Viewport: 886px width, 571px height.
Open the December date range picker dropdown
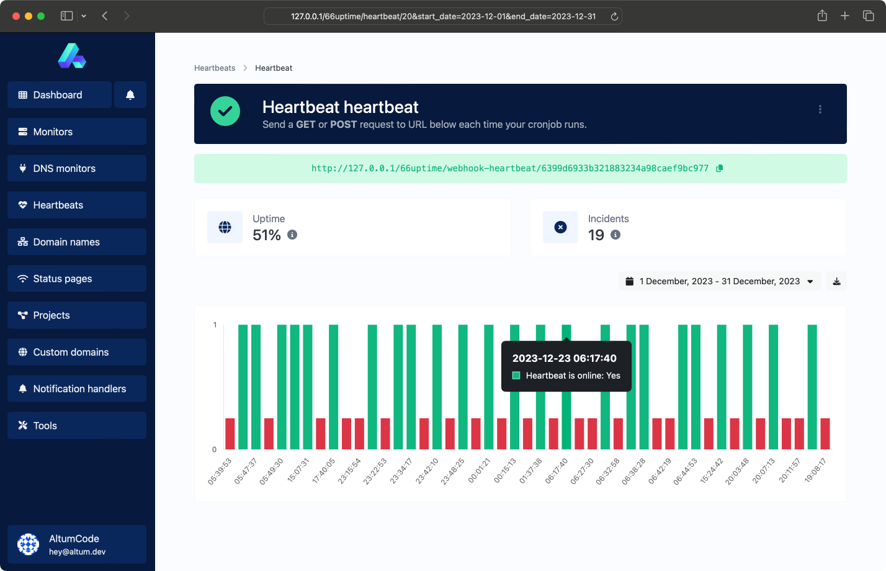tap(719, 281)
